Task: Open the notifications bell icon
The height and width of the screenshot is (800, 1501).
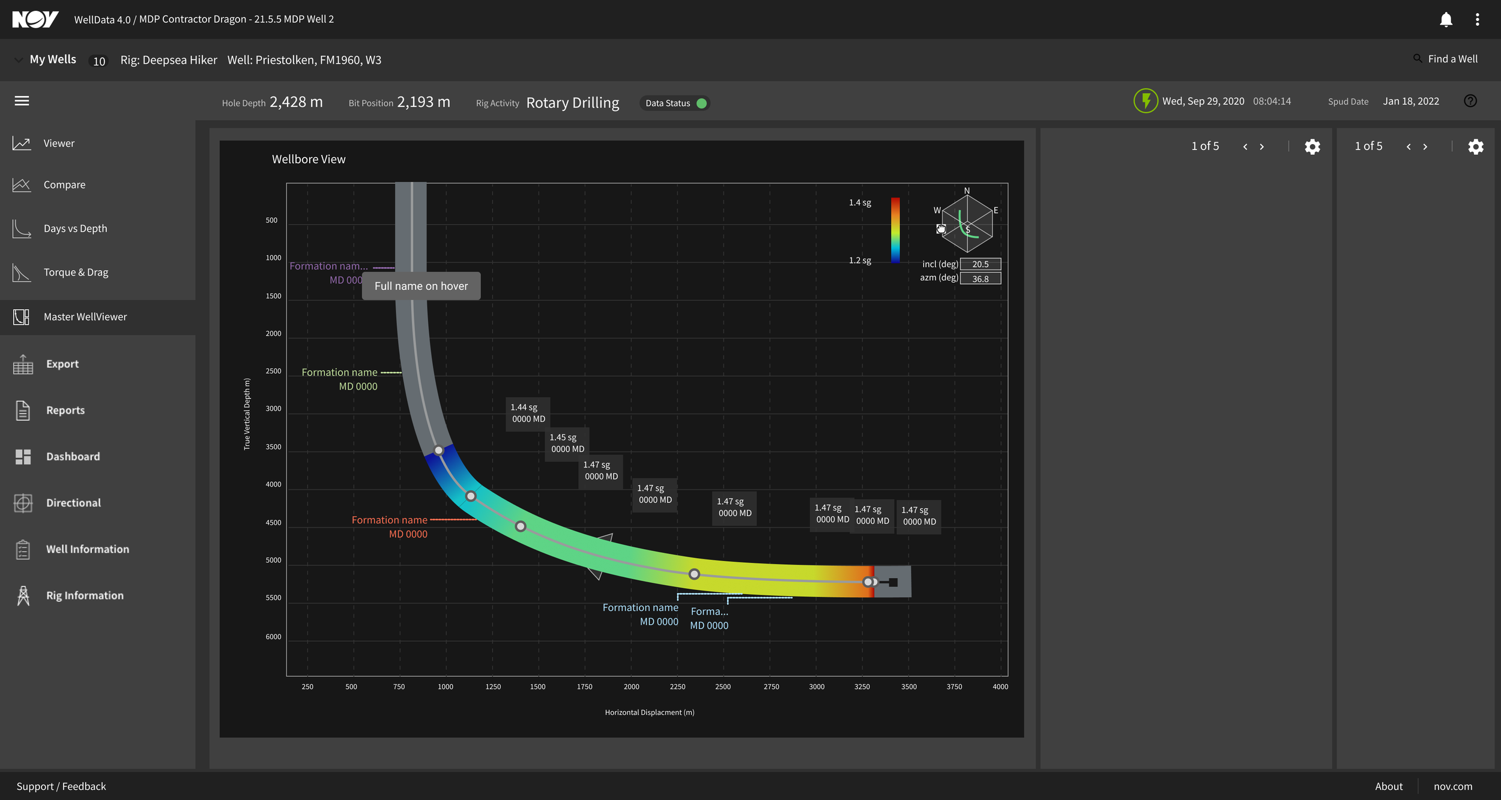Action: pyautogui.click(x=1446, y=19)
